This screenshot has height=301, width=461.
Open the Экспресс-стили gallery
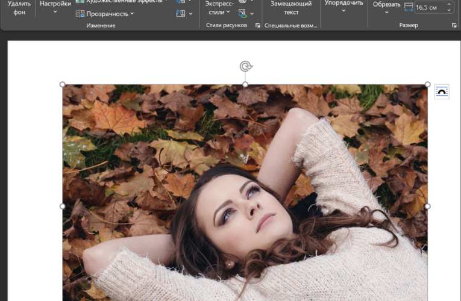coord(219,8)
